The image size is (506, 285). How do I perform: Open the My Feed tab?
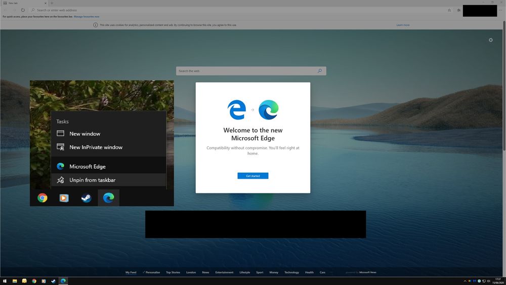131,272
